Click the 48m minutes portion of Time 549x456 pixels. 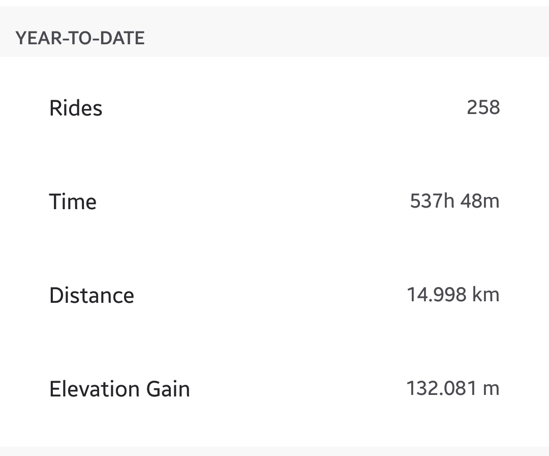pyautogui.click(x=480, y=201)
